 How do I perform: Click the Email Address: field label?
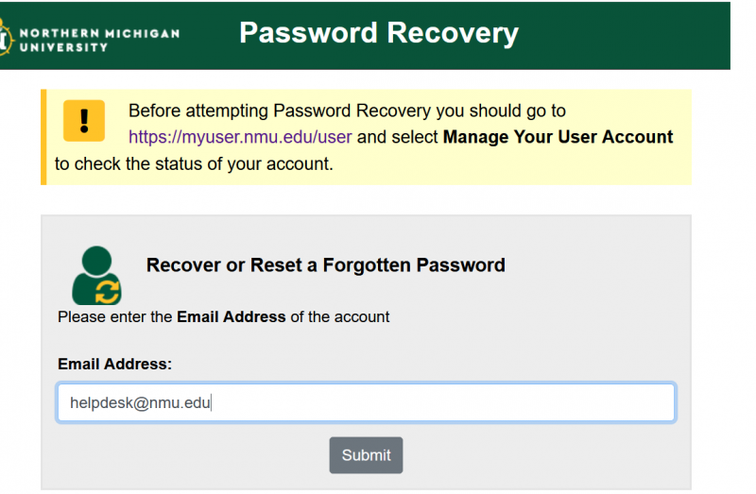(x=114, y=364)
